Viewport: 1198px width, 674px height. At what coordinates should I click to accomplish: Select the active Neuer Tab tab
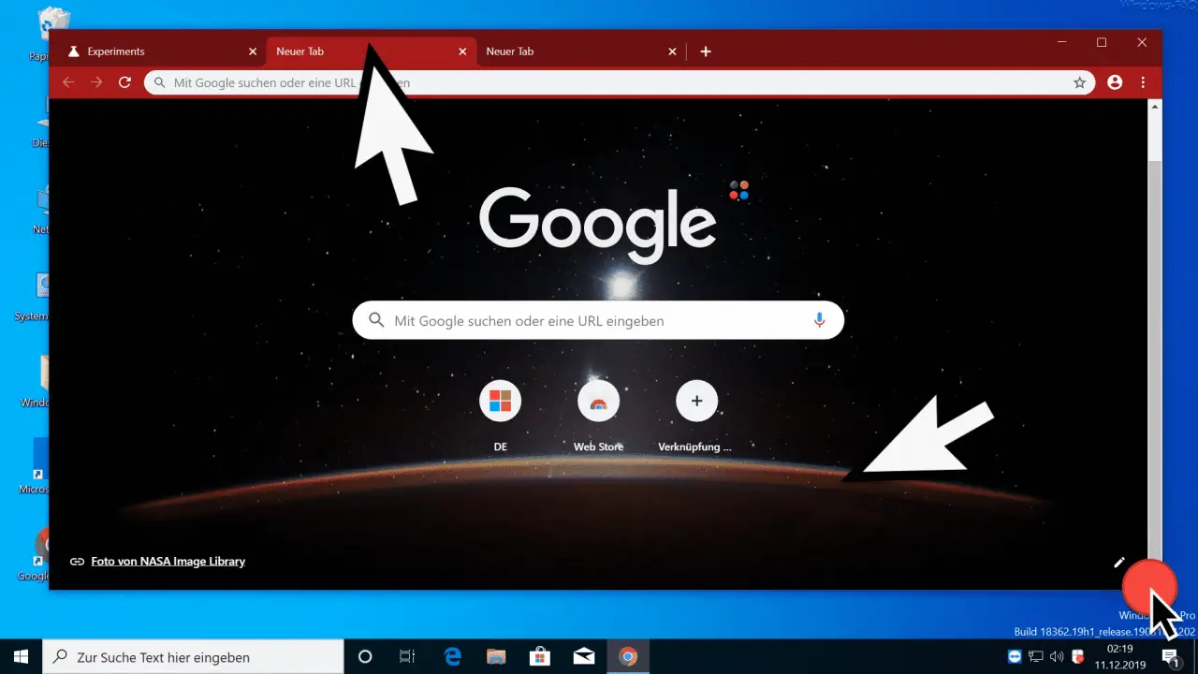pos(371,51)
